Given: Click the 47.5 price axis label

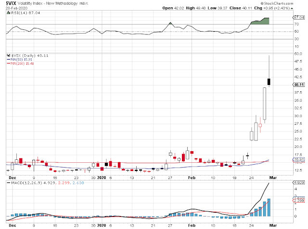Looking at the screenshot, I should tap(298, 61).
